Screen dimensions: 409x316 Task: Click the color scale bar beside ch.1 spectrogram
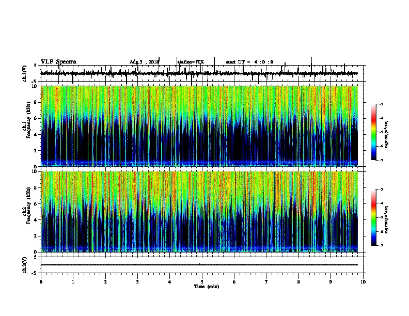click(x=373, y=132)
